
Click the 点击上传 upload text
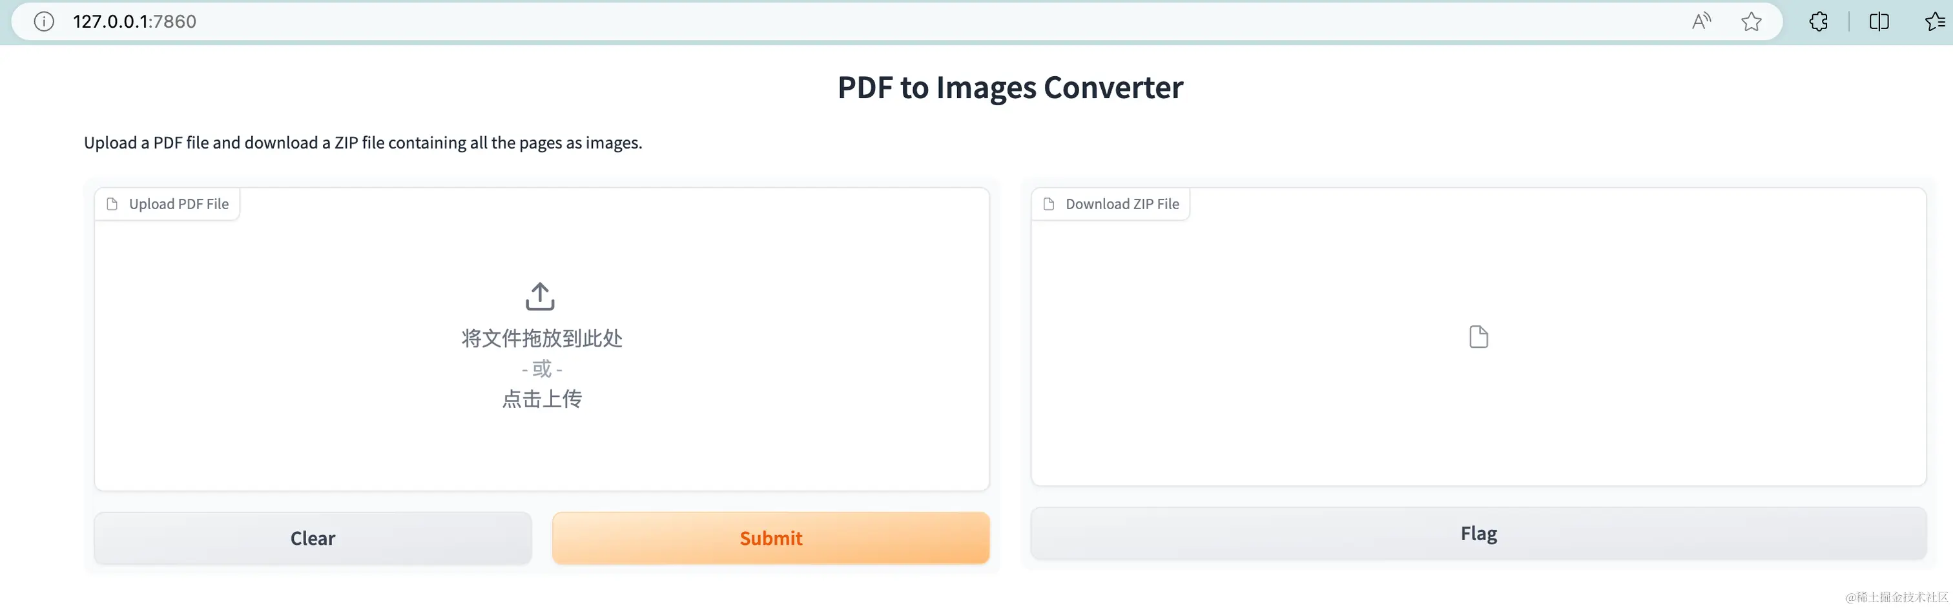tap(541, 399)
